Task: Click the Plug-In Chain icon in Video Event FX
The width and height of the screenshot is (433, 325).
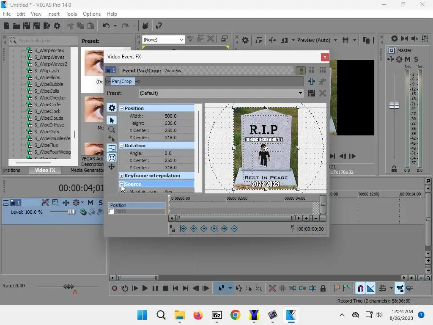Action: (x=312, y=81)
